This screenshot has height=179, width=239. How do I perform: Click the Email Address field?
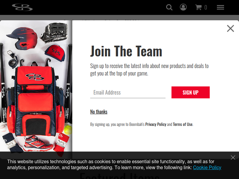click(128, 92)
